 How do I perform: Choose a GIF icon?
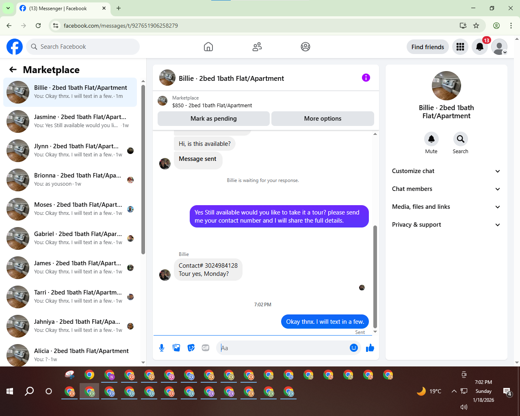206,348
